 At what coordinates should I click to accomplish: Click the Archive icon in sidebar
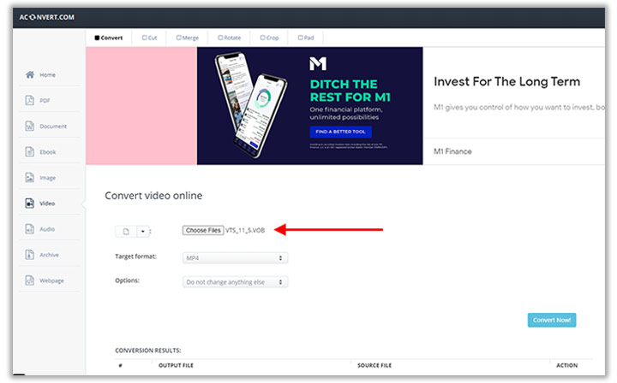(30, 255)
